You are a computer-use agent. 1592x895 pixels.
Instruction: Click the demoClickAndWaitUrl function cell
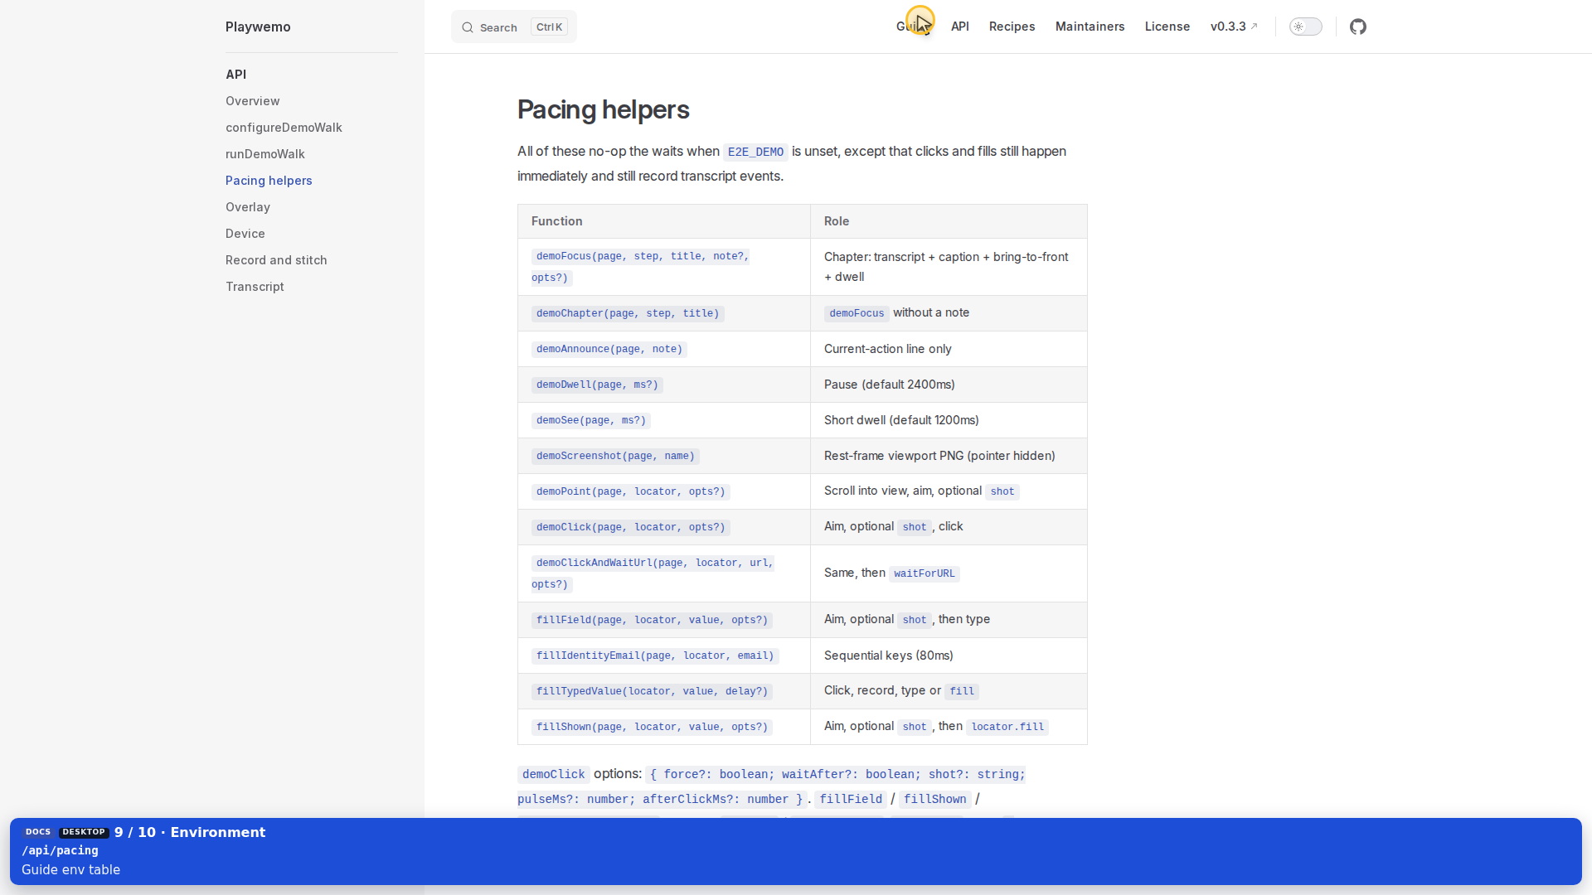pyautogui.click(x=664, y=573)
